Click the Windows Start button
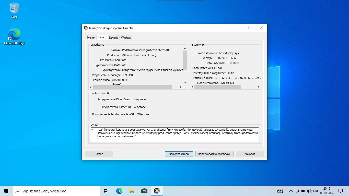 point(6,191)
